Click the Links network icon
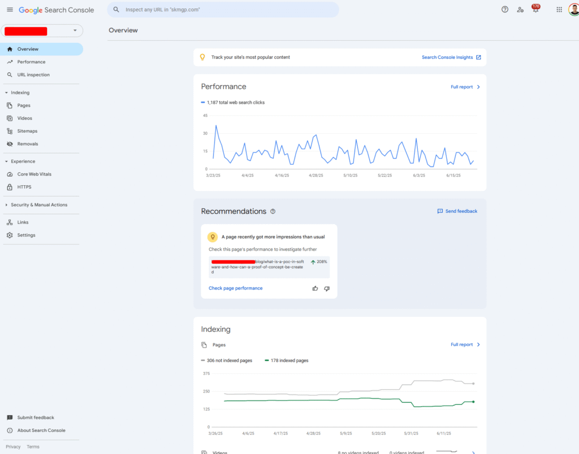Screen dimensions: 579x454 (10, 222)
